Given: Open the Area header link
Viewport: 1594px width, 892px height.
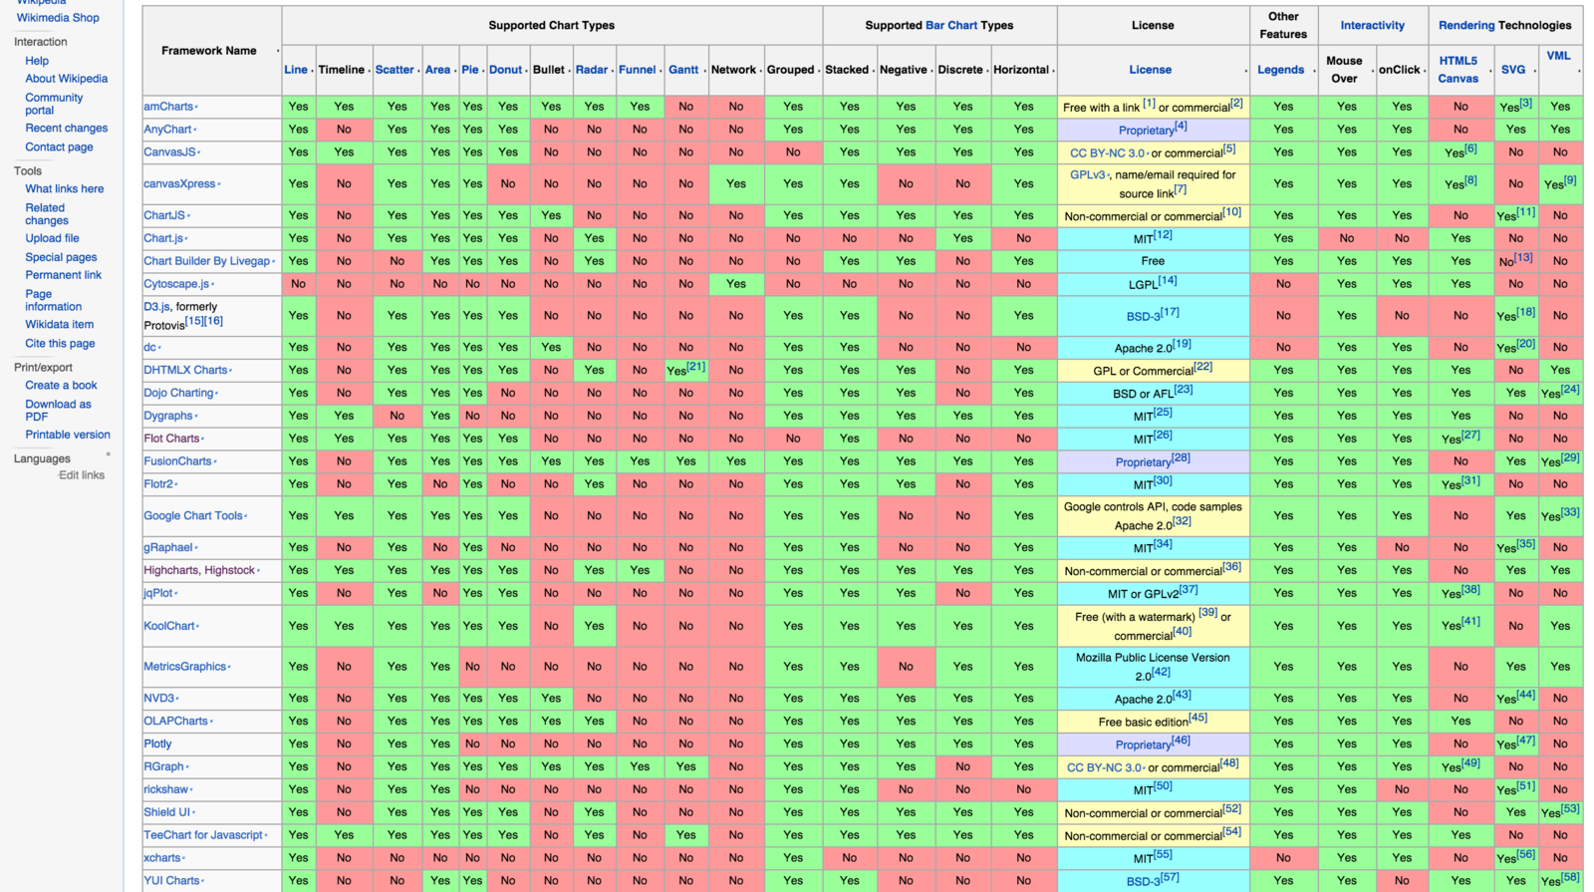Looking at the screenshot, I should click(x=437, y=70).
